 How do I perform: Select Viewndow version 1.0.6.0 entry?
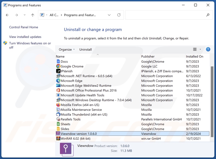(x=79, y=134)
